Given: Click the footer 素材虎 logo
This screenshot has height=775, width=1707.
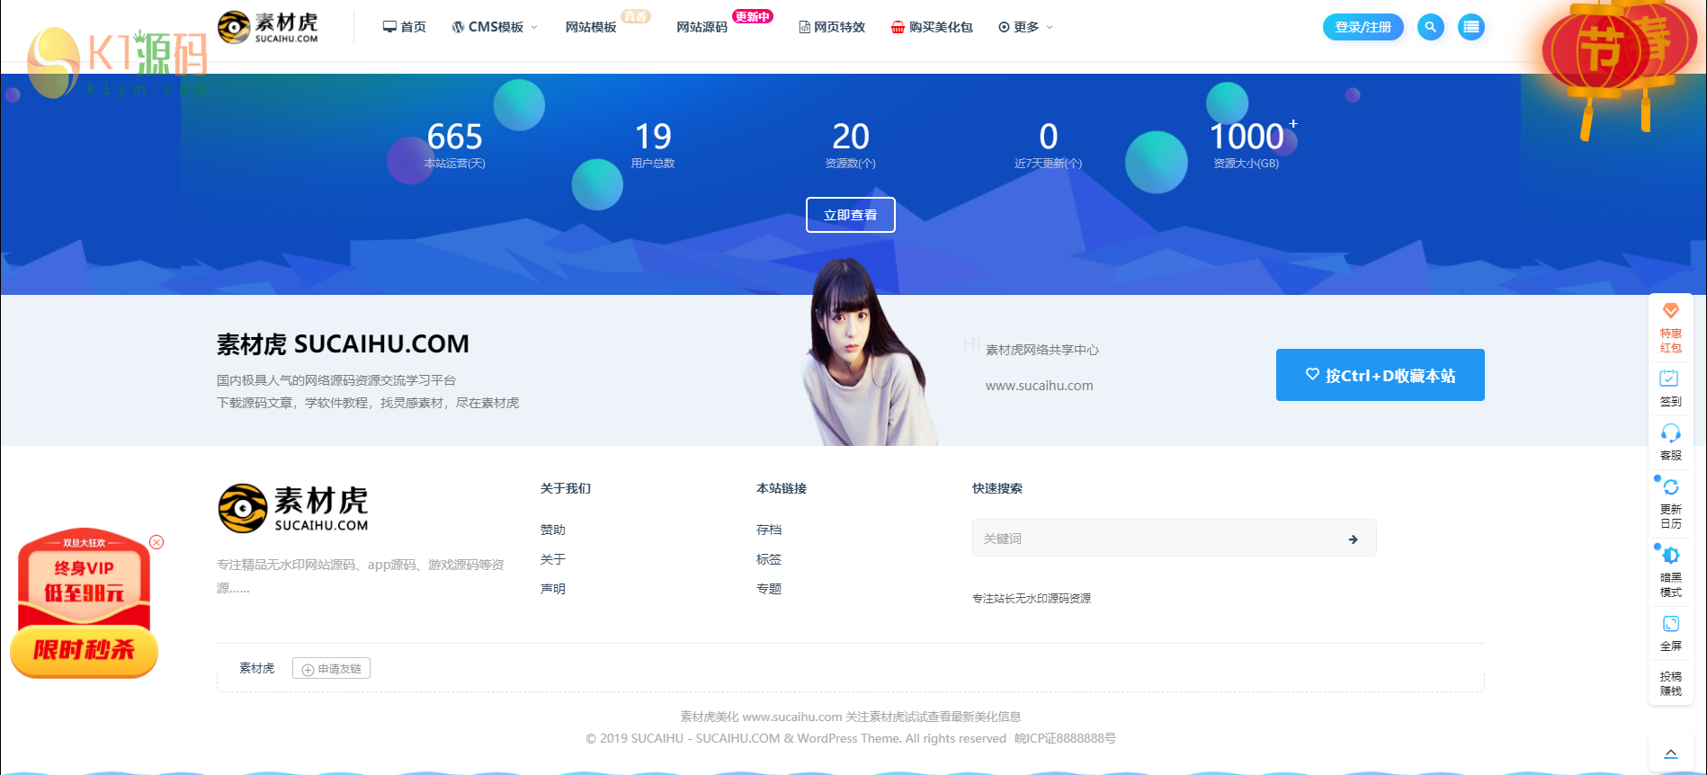Looking at the screenshot, I should [x=293, y=509].
